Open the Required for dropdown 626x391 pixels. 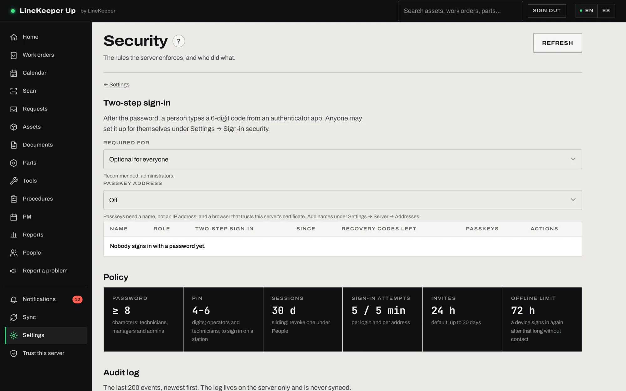(x=342, y=159)
